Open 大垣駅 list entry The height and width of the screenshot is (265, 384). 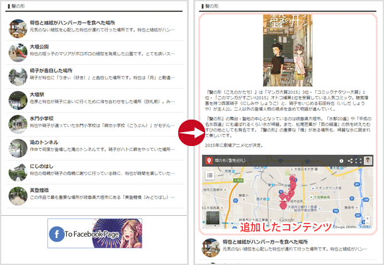click(x=95, y=101)
